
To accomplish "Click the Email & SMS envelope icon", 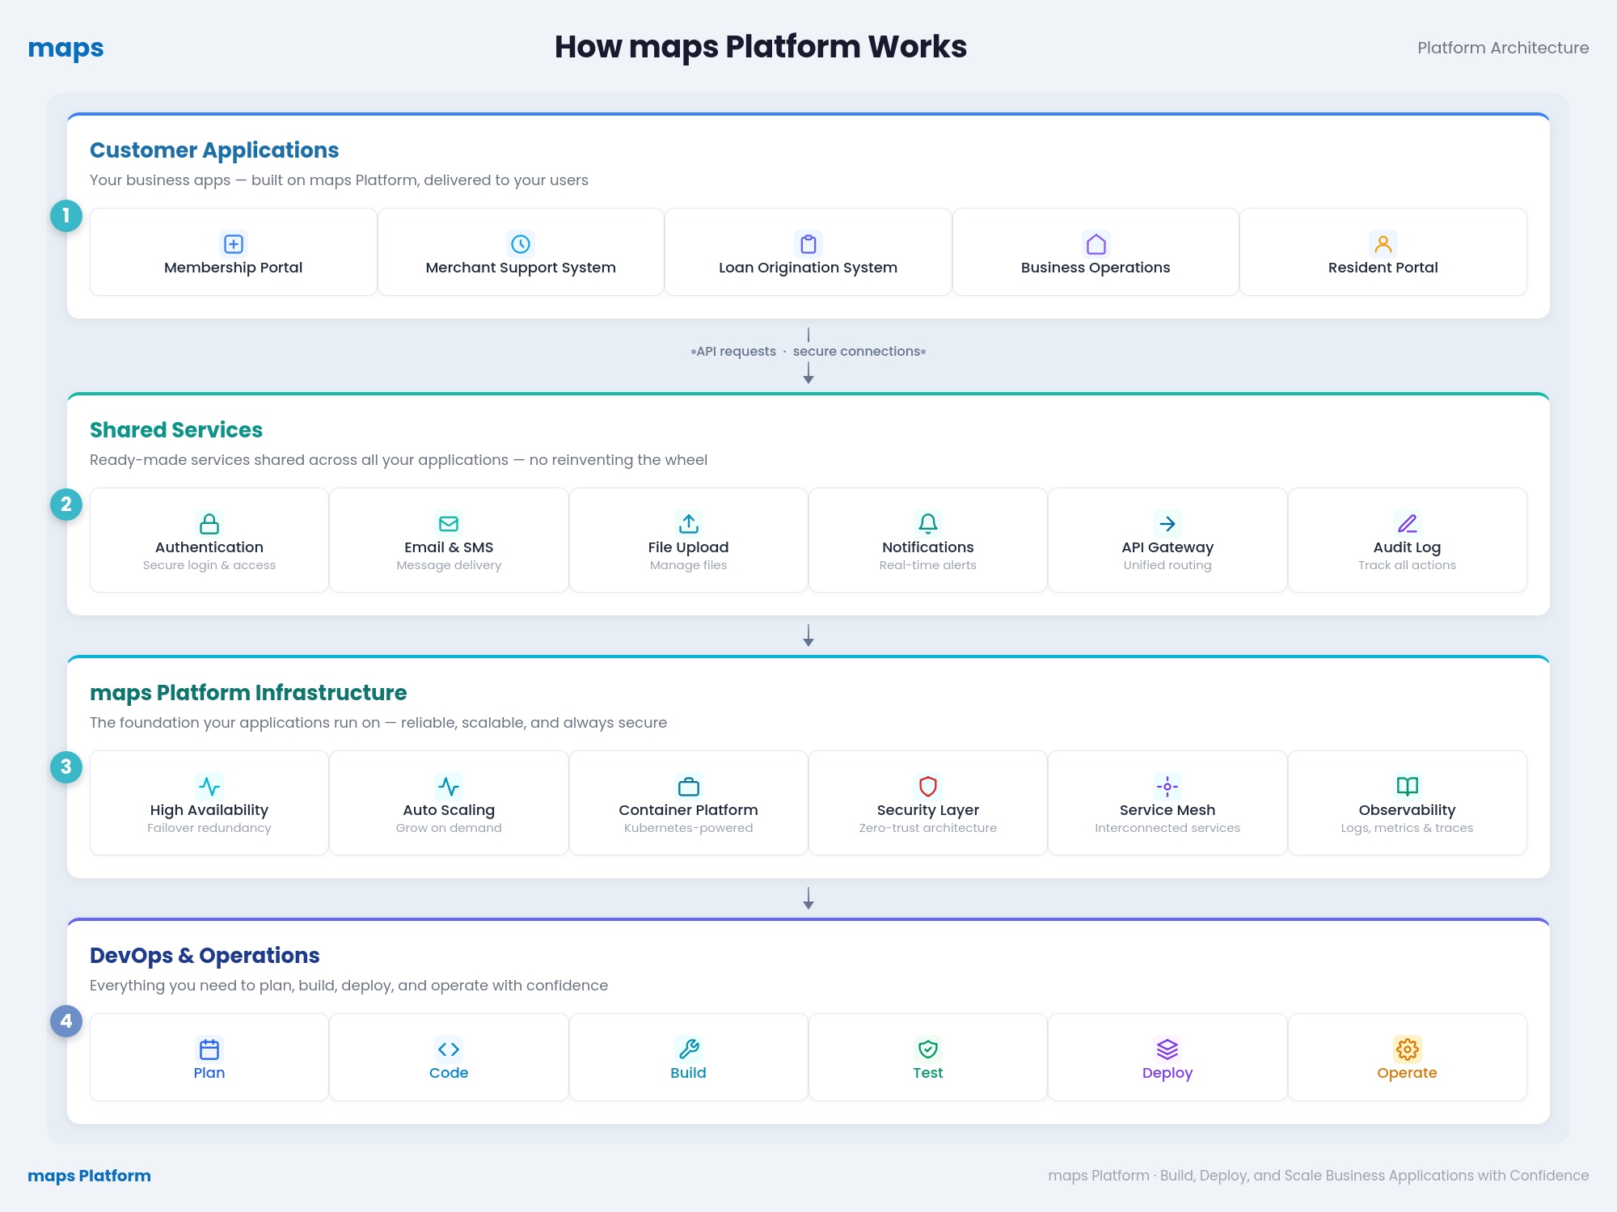I will pyautogui.click(x=448, y=524).
